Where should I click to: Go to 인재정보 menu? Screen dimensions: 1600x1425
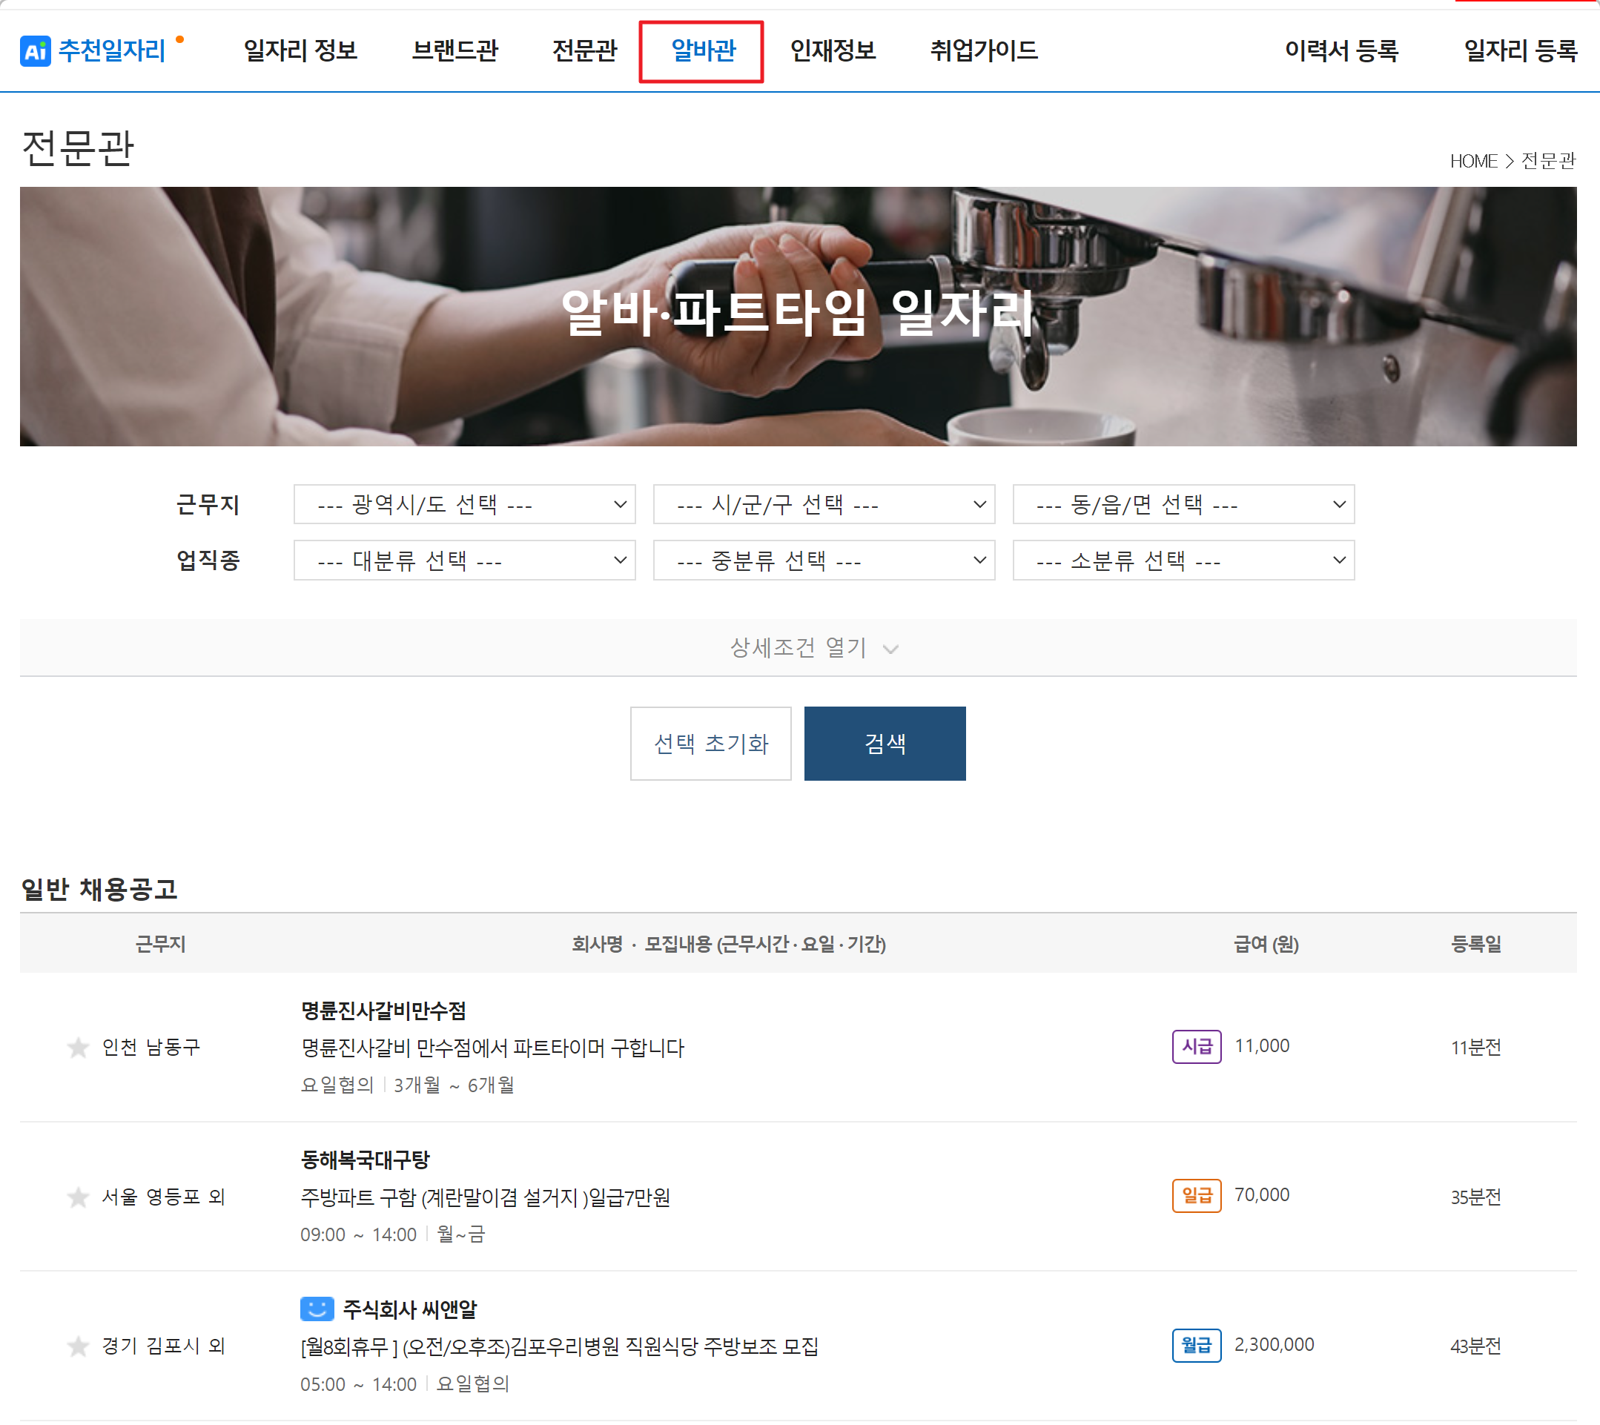pos(832,51)
